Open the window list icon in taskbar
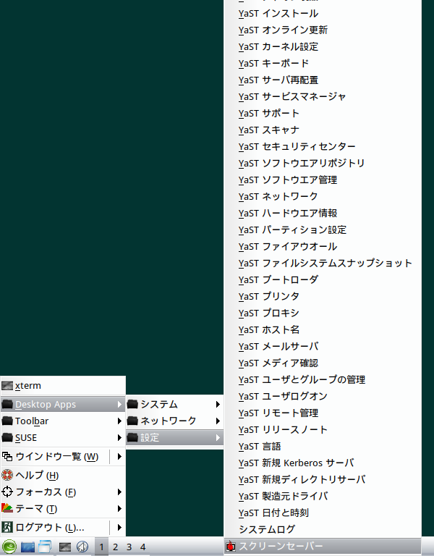The height and width of the screenshot is (556, 434). [x=45, y=547]
